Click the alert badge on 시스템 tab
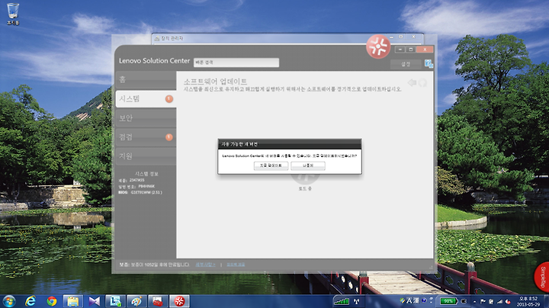Image resolution: width=549 pixels, height=308 pixels. (169, 98)
